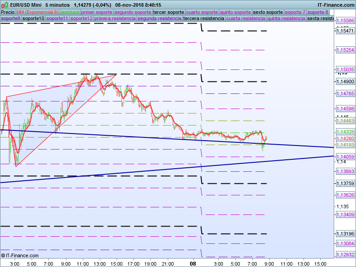This screenshot has height=267, width=356.
Task: Click the tercer soporte legend label
Action: 168,12
